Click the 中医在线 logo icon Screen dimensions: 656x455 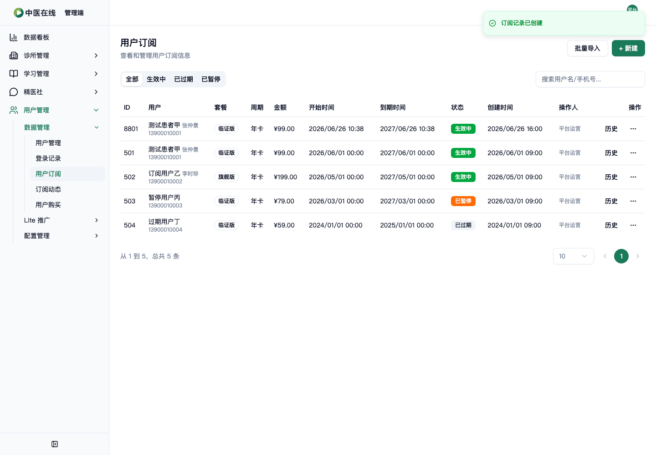(19, 13)
